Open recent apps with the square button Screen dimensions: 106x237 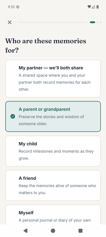[80, 231]
